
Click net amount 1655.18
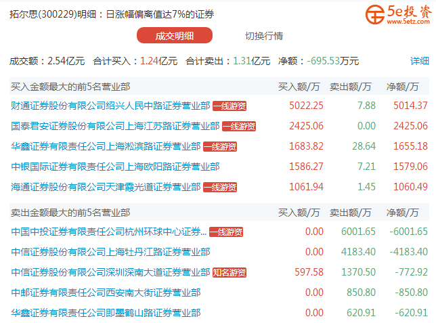[410, 146]
